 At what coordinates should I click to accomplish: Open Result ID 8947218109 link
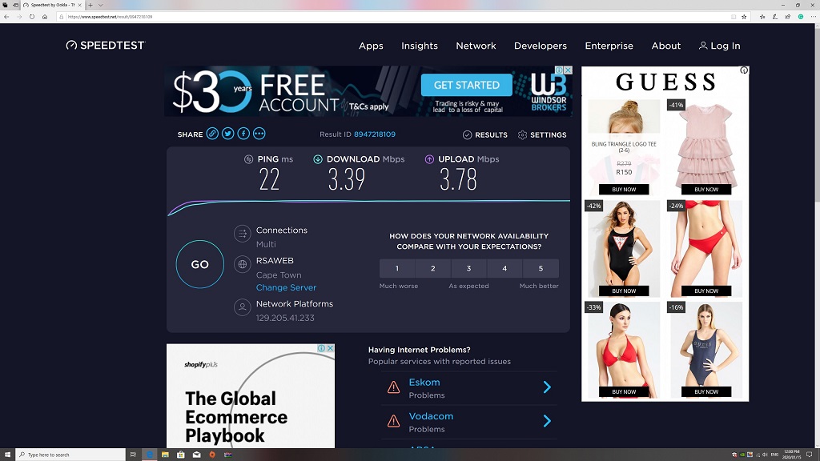tap(375, 134)
